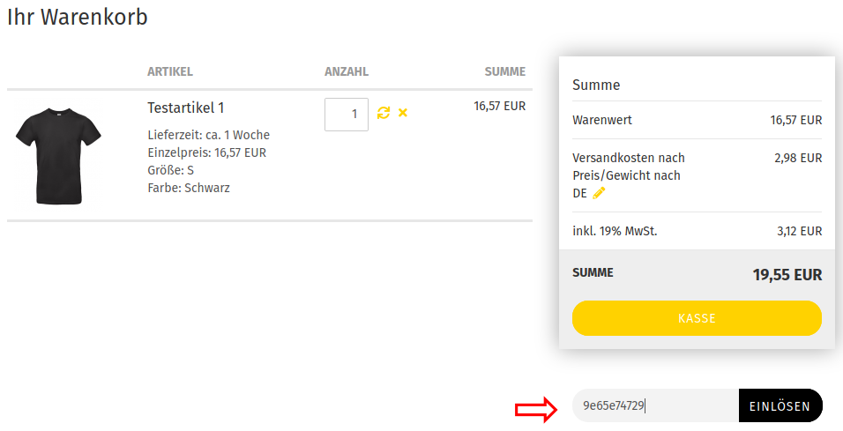The width and height of the screenshot is (843, 431).
Task: Proceed to checkout with the Kasse button
Action: click(697, 318)
